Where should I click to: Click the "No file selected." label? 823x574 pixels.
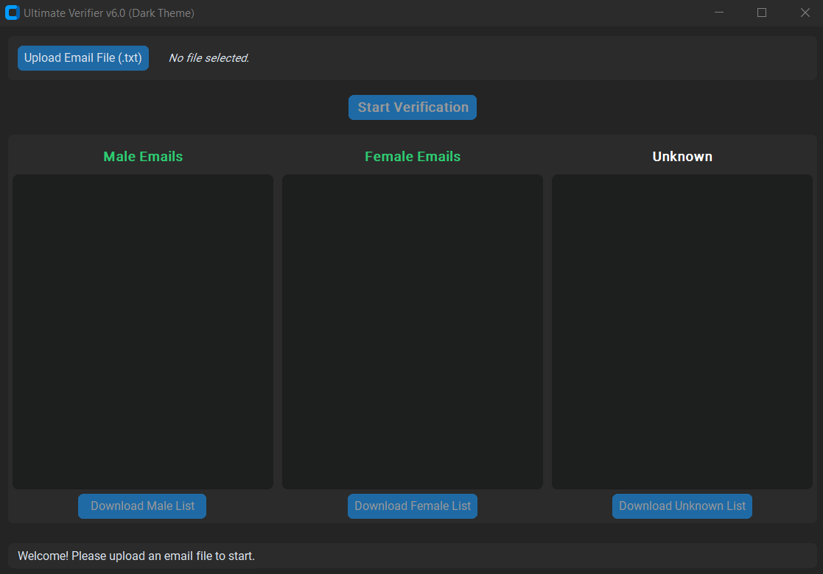pos(209,58)
